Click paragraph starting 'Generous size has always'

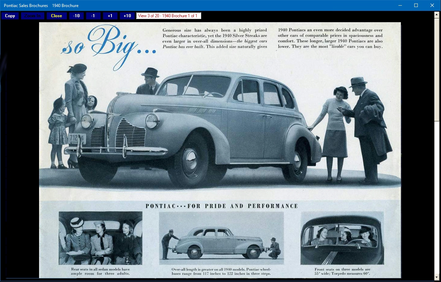coord(215,38)
